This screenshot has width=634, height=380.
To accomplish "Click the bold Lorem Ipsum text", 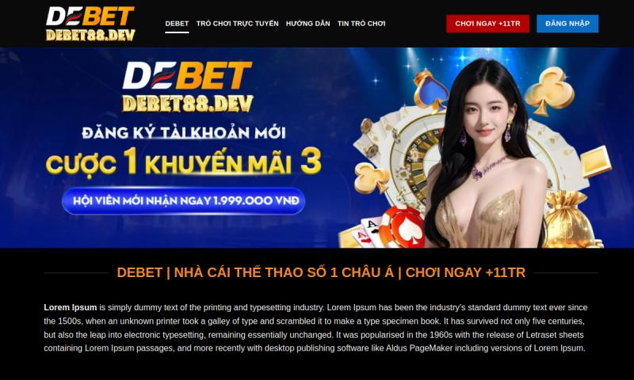I will (71, 307).
